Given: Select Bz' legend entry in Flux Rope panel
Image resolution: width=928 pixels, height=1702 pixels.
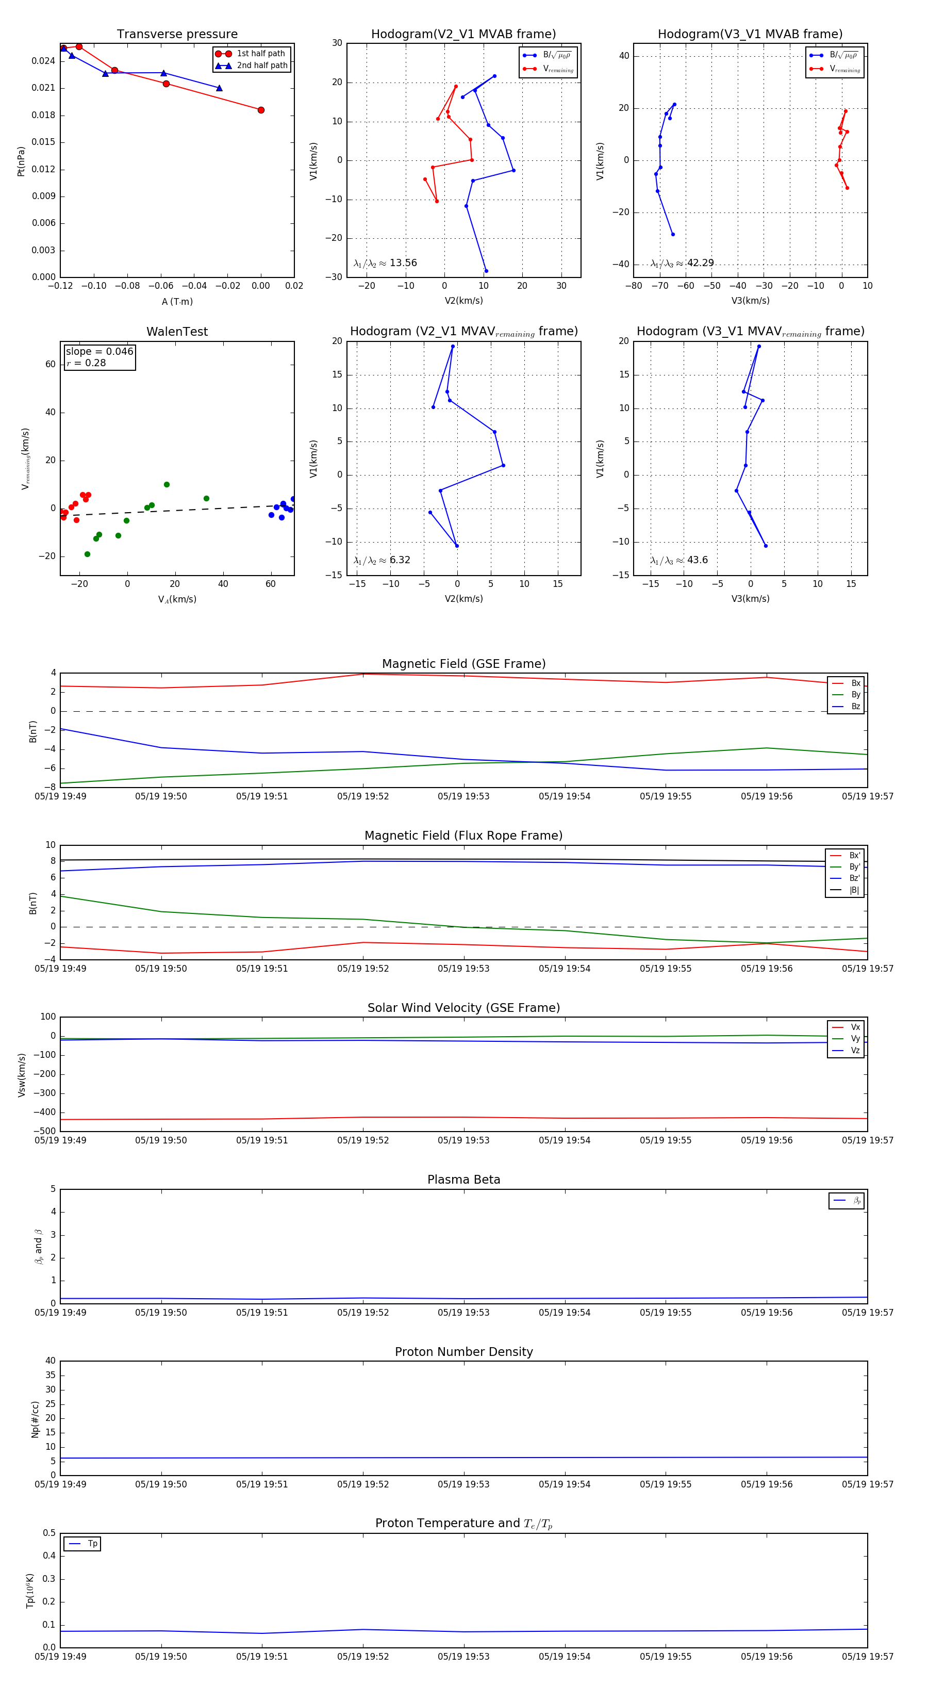Looking at the screenshot, I should [845, 878].
